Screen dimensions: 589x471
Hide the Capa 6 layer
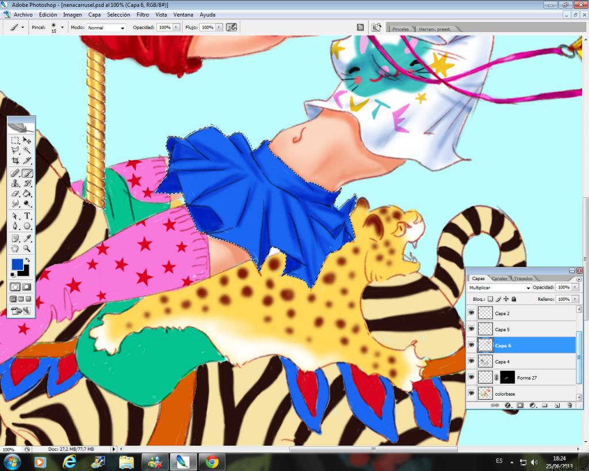point(472,345)
